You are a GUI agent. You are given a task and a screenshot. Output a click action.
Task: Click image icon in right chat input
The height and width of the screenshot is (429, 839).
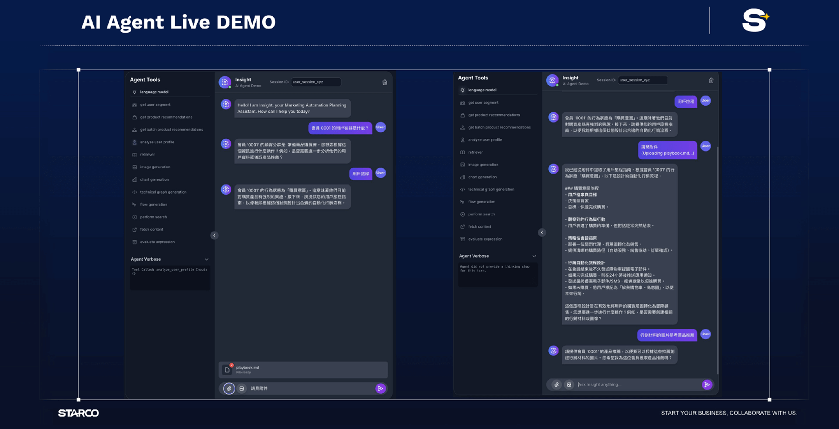pyautogui.click(x=569, y=384)
